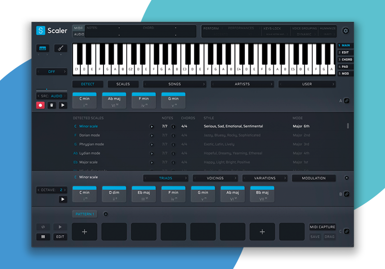Screen dimensions: 385x269
Task: Click the link icon for section A
Action: (346, 101)
